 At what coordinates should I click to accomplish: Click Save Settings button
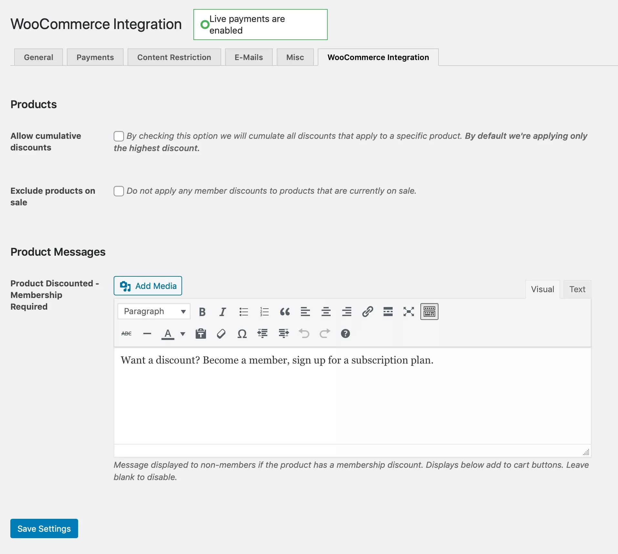tap(44, 528)
